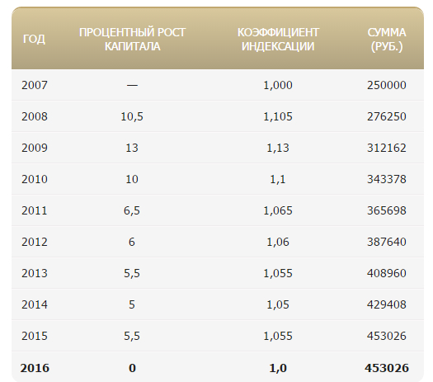Select sum 343378
Image resolution: width=433 pixels, height=382 pixels.
pyautogui.click(x=387, y=179)
